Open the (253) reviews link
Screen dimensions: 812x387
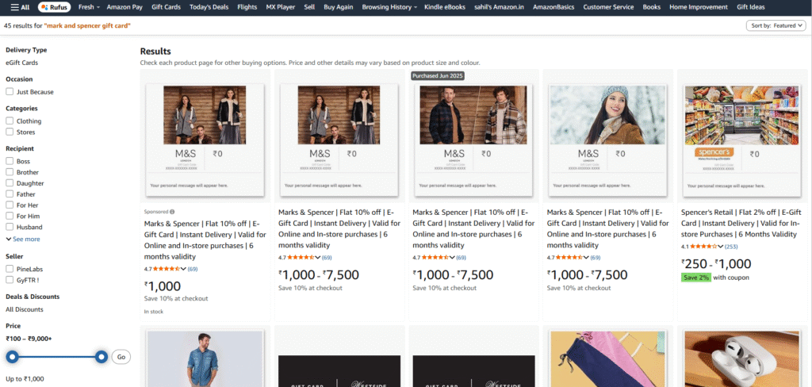[731, 247]
